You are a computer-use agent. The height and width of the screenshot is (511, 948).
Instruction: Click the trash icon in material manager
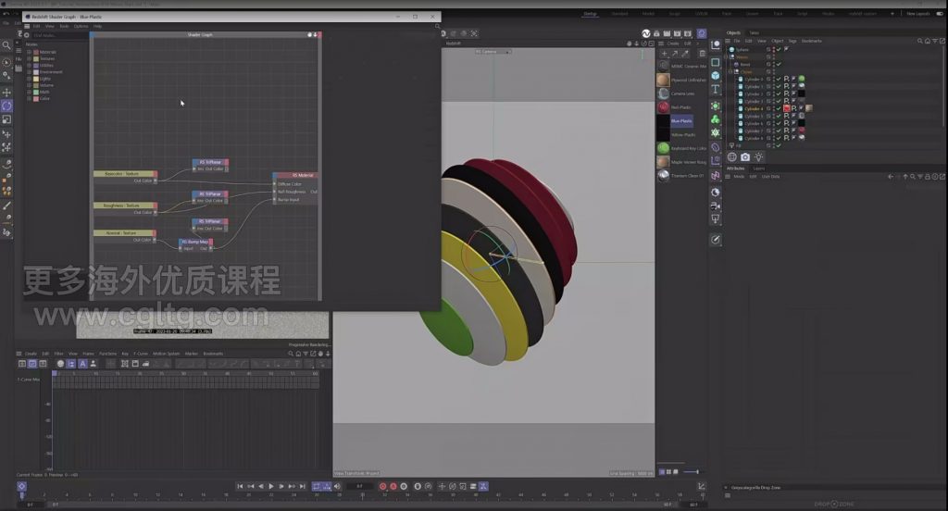[702, 53]
